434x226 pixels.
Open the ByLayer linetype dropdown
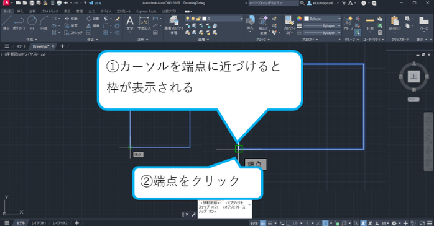(339, 33)
